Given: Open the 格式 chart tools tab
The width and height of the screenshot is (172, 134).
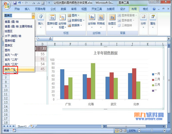Looking at the screenshot, I should click(x=145, y=9).
